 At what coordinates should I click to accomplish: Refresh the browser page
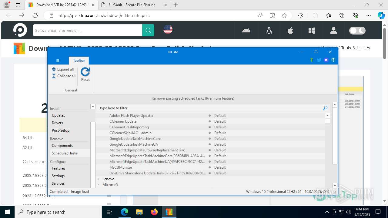tap(35, 15)
